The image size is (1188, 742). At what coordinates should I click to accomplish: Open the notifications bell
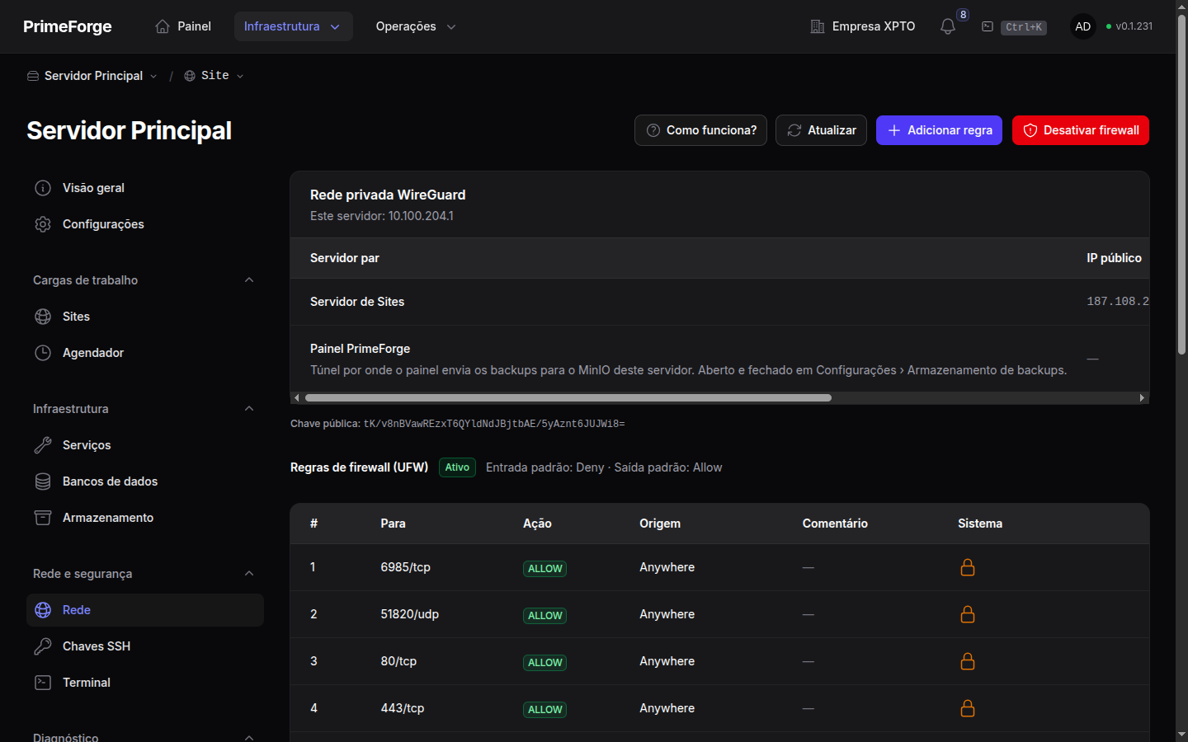point(948,26)
